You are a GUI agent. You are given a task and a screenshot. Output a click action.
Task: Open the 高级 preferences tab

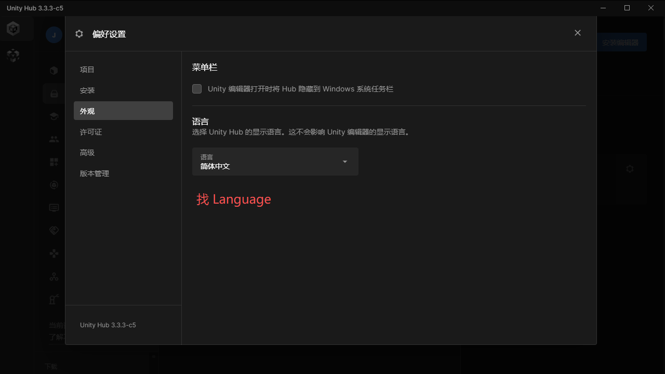point(123,153)
